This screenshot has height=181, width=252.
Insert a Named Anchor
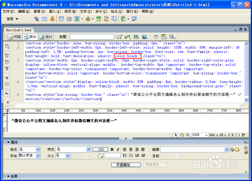(x=52, y=19)
